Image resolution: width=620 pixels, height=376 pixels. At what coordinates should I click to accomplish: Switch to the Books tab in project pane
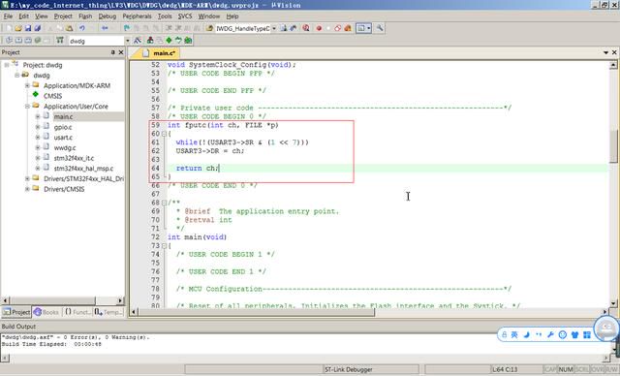point(46,312)
